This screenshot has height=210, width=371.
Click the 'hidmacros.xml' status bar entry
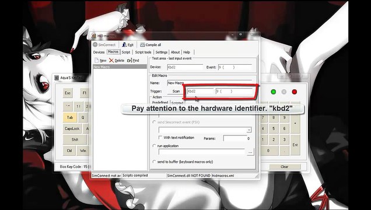(223, 176)
